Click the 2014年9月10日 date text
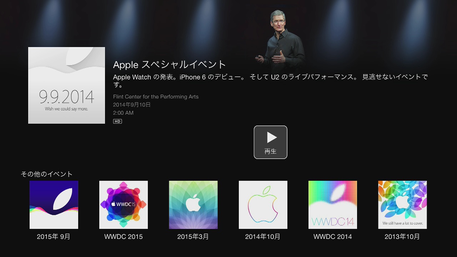This screenshot has width=457, height=257. click(132, 105)
